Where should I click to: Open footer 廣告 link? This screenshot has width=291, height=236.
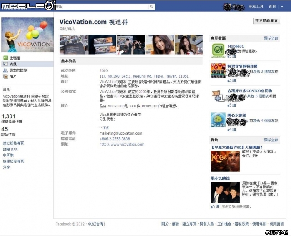point(176,224)
